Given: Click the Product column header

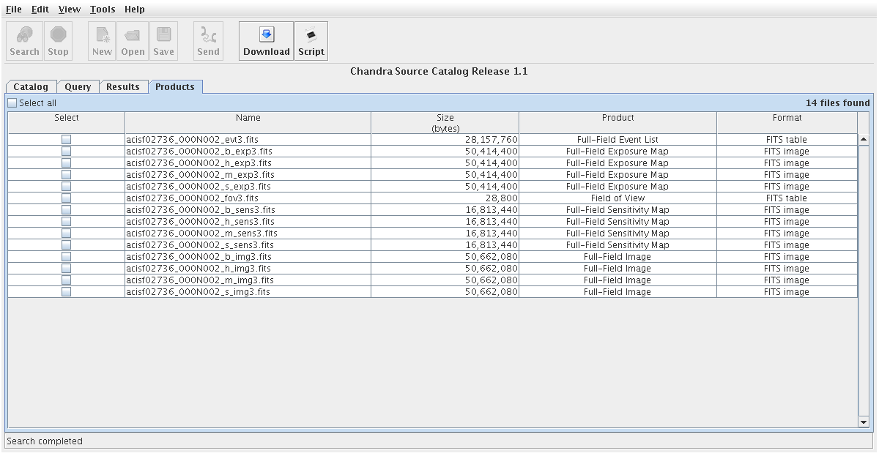Looking at the screenshot, I should tap(617, 118).
